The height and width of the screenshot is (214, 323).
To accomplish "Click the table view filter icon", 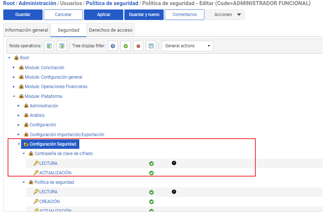I will [x=151, y=46].
